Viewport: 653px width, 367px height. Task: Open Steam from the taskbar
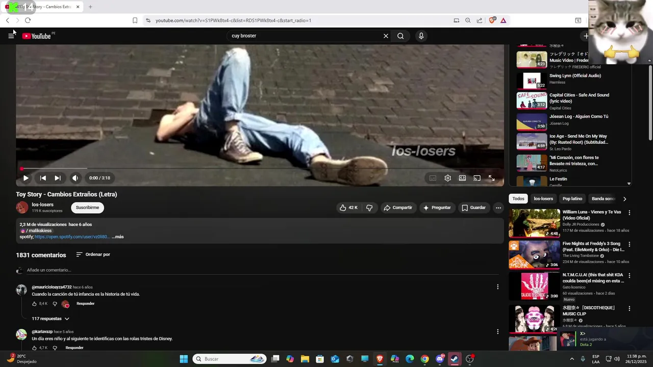click(x=454, y=359)
